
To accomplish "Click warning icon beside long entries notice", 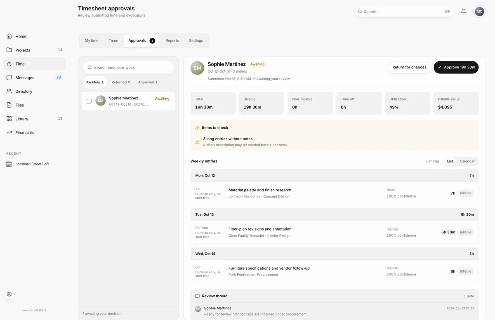I will 197,142.
